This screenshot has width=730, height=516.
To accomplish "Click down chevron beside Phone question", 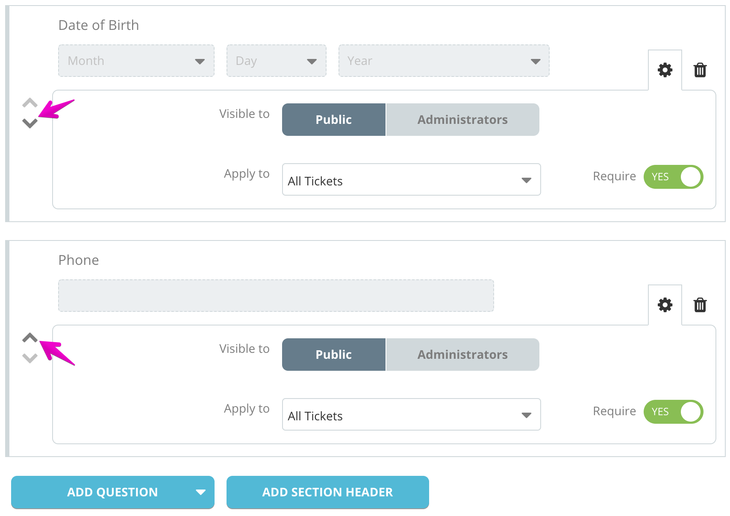I will [x=30, y=358].
